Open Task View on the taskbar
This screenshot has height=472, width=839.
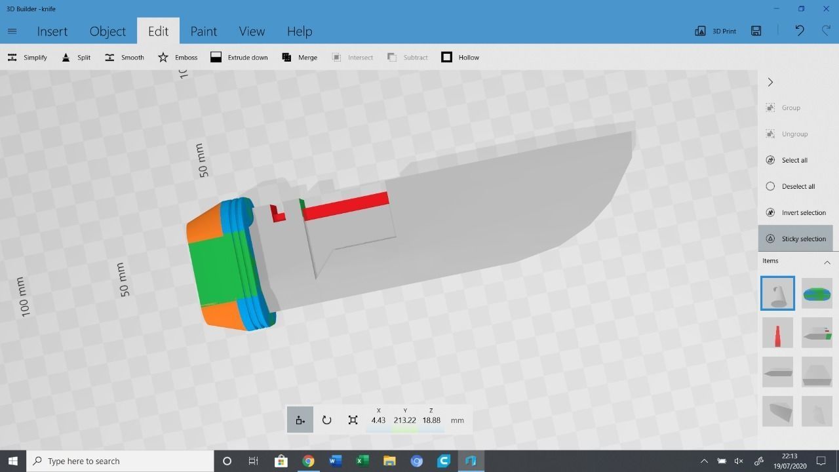253,461
